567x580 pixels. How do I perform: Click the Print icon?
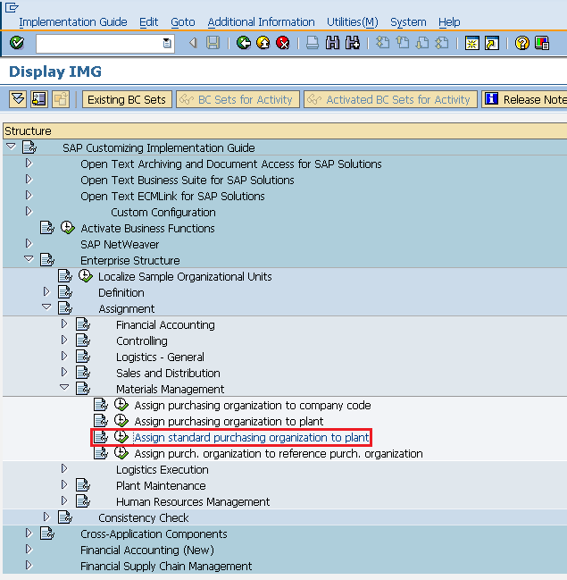313,43
